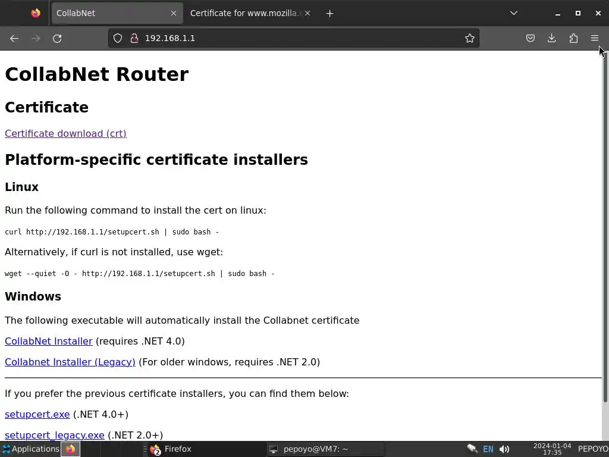Go back to the previous page
The width and height of the screenshot is (609, 457).
pos(14,39)
